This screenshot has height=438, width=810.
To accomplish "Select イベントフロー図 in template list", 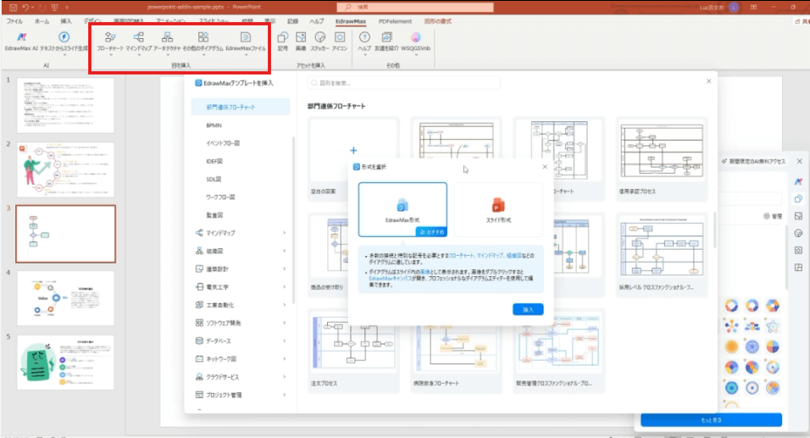I will tap(223, 143).
